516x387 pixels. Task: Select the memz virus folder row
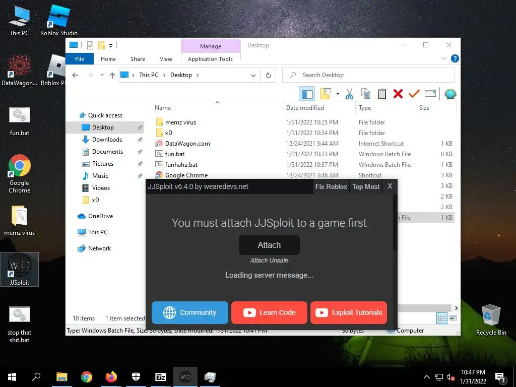tap(304, 122)
